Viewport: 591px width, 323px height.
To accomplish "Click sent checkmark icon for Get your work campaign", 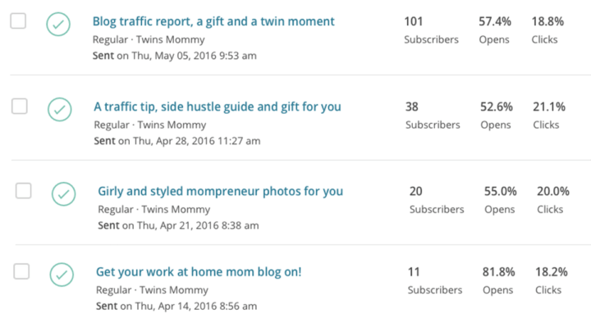I will 62,275.
